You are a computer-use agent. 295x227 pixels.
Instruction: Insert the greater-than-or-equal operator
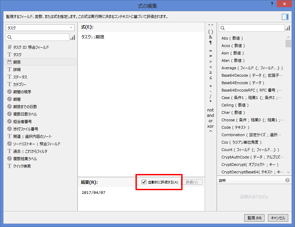click(211, 72)
